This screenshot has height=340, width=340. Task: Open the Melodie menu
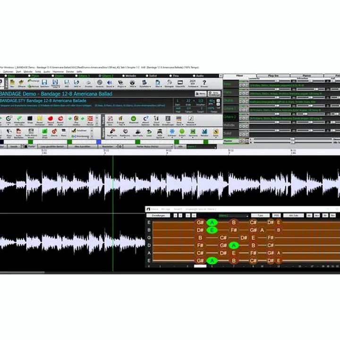tap(28, 72)
